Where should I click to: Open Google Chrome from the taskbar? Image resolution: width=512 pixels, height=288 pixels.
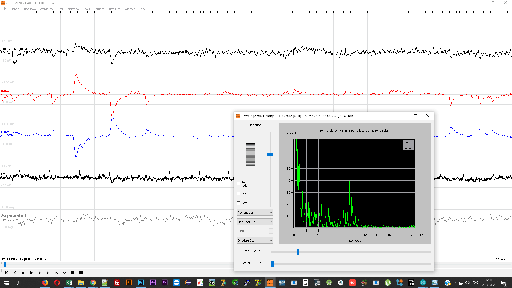(93, 283)
